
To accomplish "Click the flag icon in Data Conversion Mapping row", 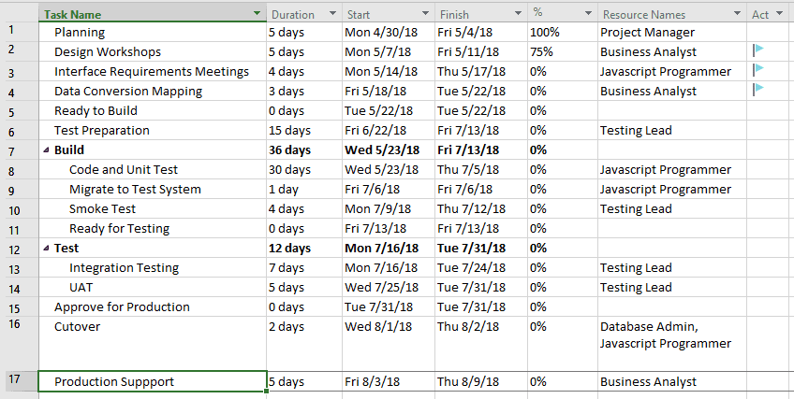I will [x=758, y=90].
